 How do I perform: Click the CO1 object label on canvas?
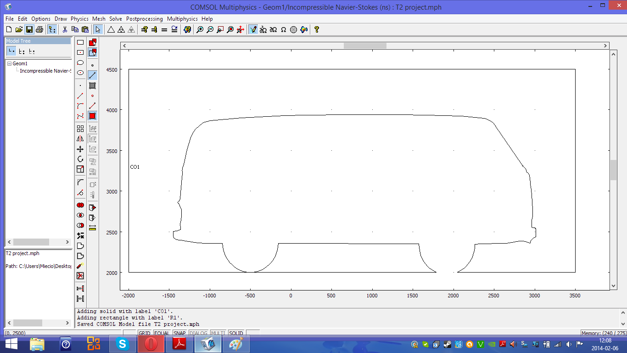(134, 167)
